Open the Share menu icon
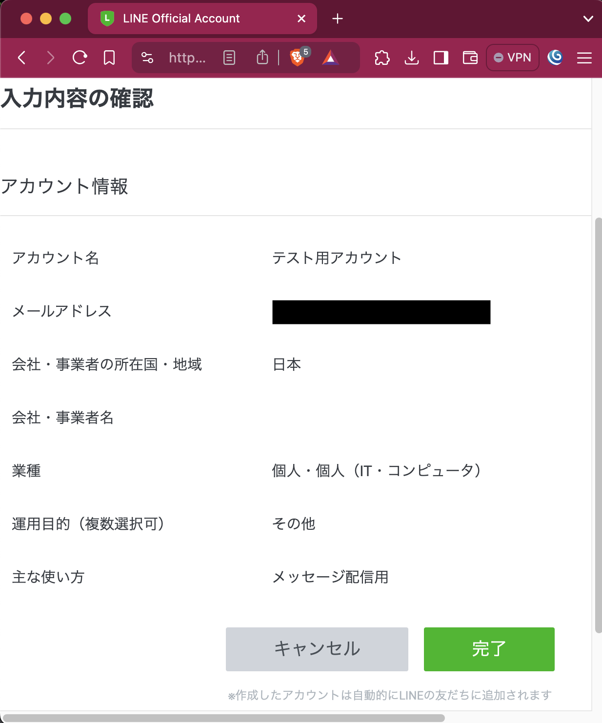The width and height of the screenshot is (602, 723). click(262, 58)
